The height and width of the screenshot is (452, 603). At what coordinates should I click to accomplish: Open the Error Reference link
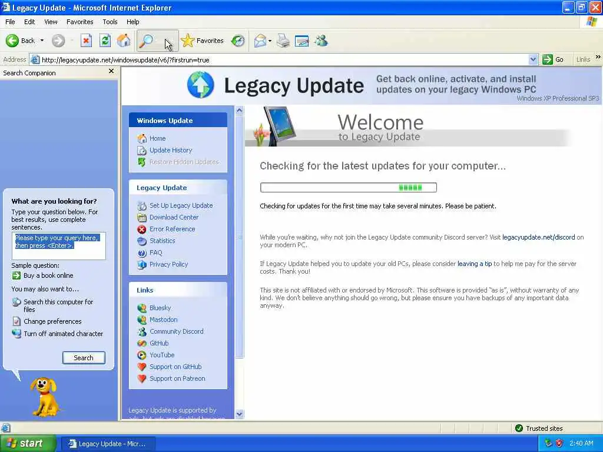[x=166, y=229]
